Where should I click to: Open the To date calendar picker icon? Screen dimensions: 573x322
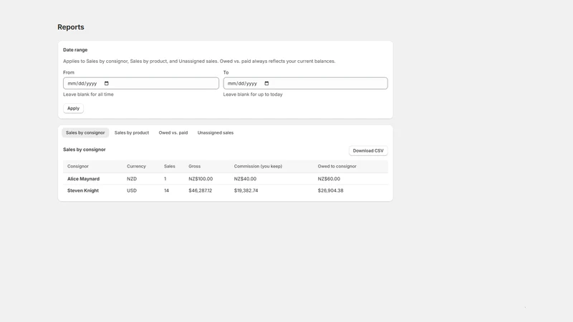tap(266, 83)
